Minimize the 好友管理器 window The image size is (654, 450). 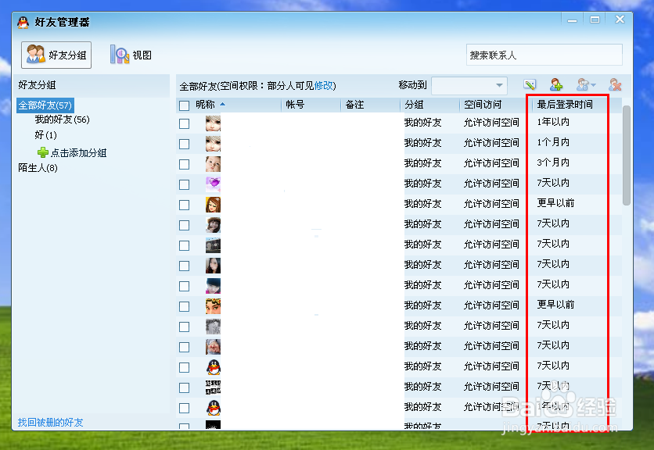[573, 20]
